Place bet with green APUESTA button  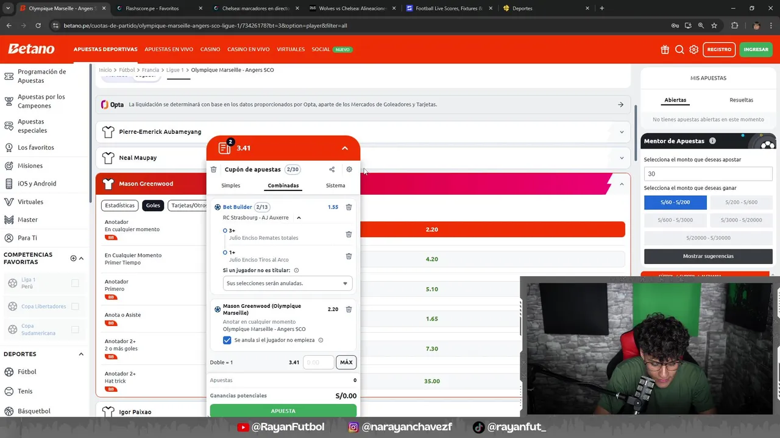click(x=283, y=411)
